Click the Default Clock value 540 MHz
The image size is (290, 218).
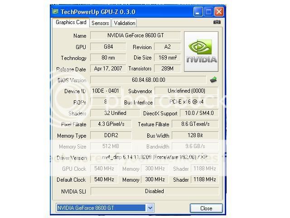(104, 179)
